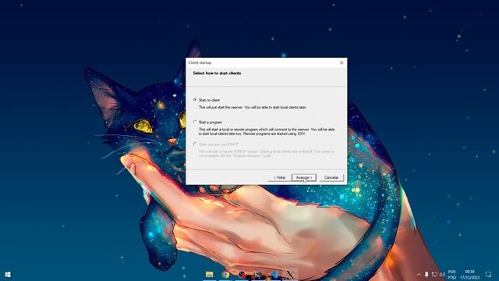
Task: Show hidden system tray icons
Action: pos(419,274)
